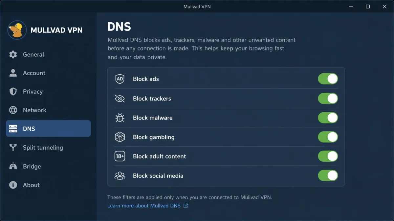Switch off Block gambling

click(x=328, y=137)
